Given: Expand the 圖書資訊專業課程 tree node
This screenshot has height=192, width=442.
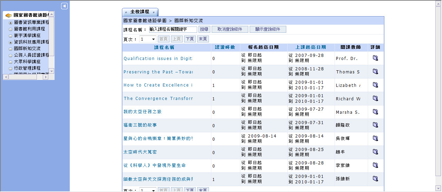Looking at the screenshot, I should (x=11, y=23).
